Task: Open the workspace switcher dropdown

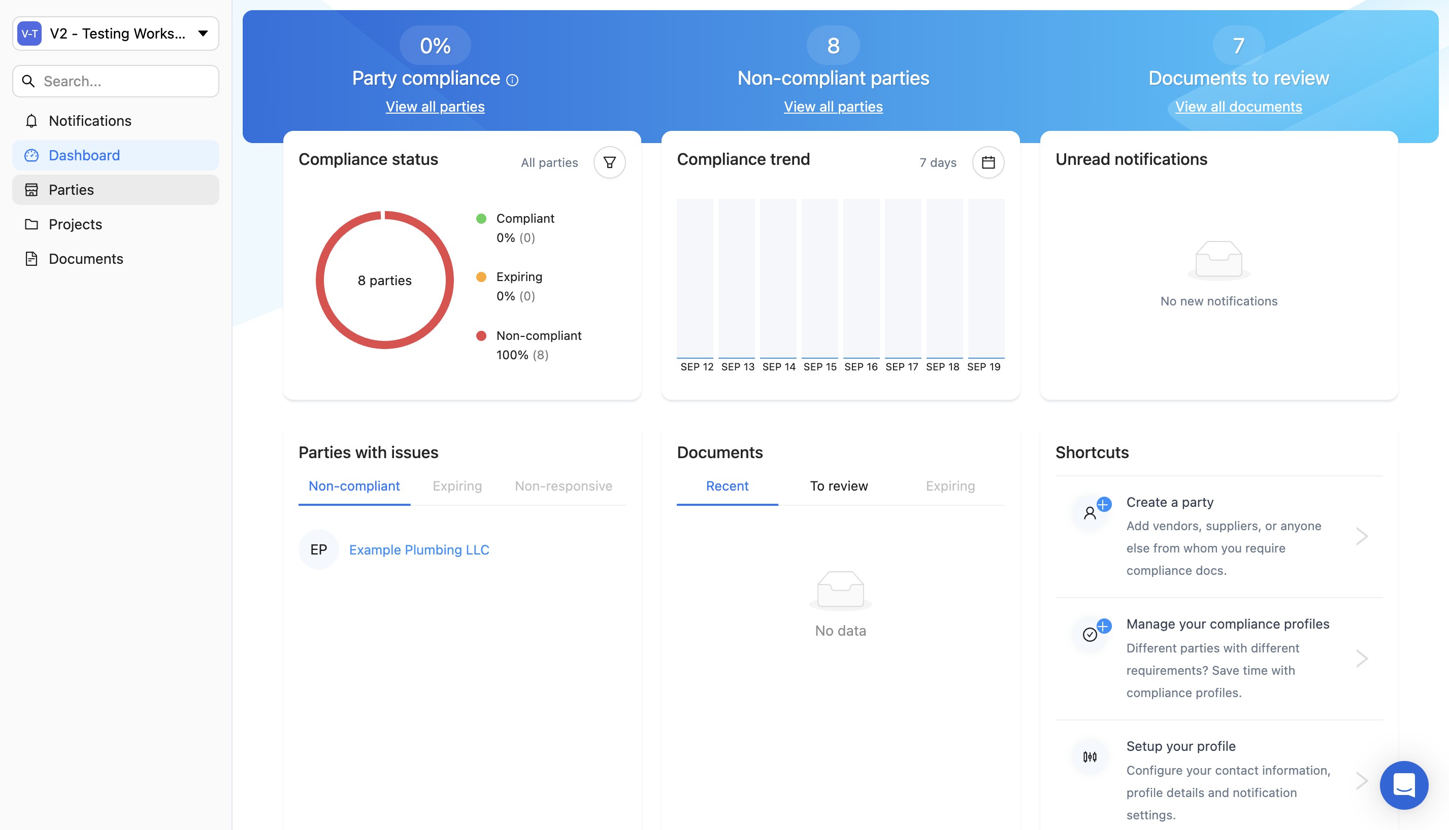Action: pos(116,33)
